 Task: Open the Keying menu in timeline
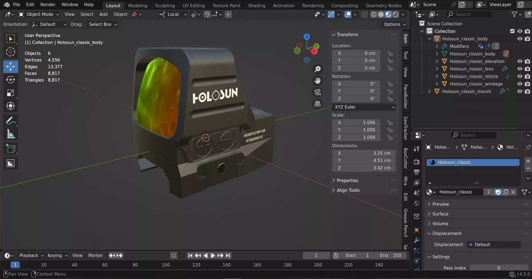57,255
